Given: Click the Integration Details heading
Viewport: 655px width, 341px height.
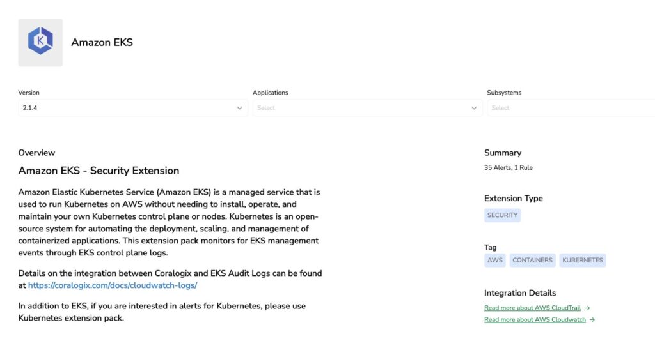Looking at the screenshot, I should (520, 293).
